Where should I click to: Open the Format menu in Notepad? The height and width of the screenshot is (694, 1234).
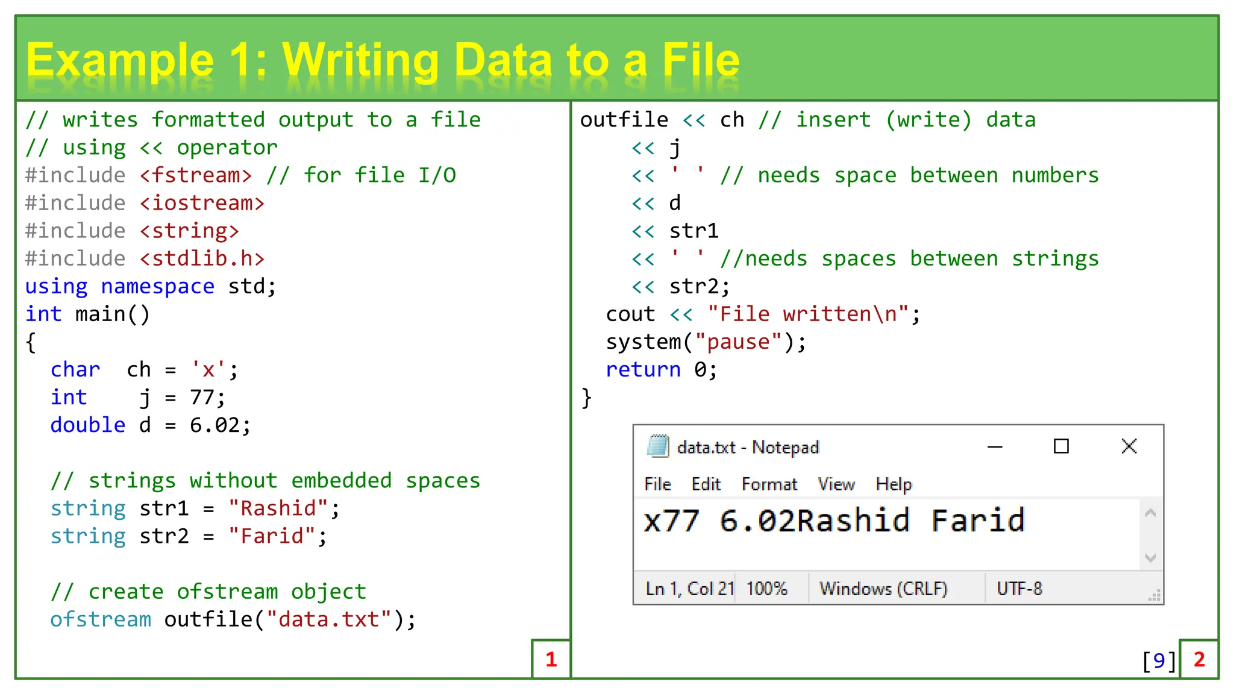coord(769,484)
